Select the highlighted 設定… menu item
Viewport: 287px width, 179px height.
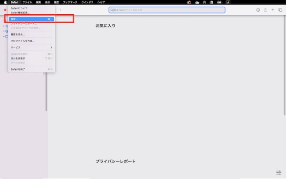click(31, 19)
